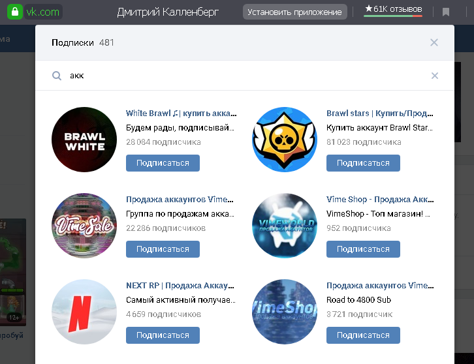
Task: Click the Установить приложение button
Action: click(294, 12)
